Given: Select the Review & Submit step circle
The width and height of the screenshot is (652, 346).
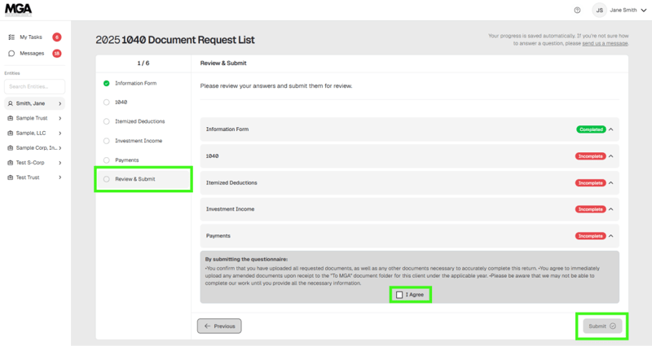Looking at the screenshot, I should [107, 179].
